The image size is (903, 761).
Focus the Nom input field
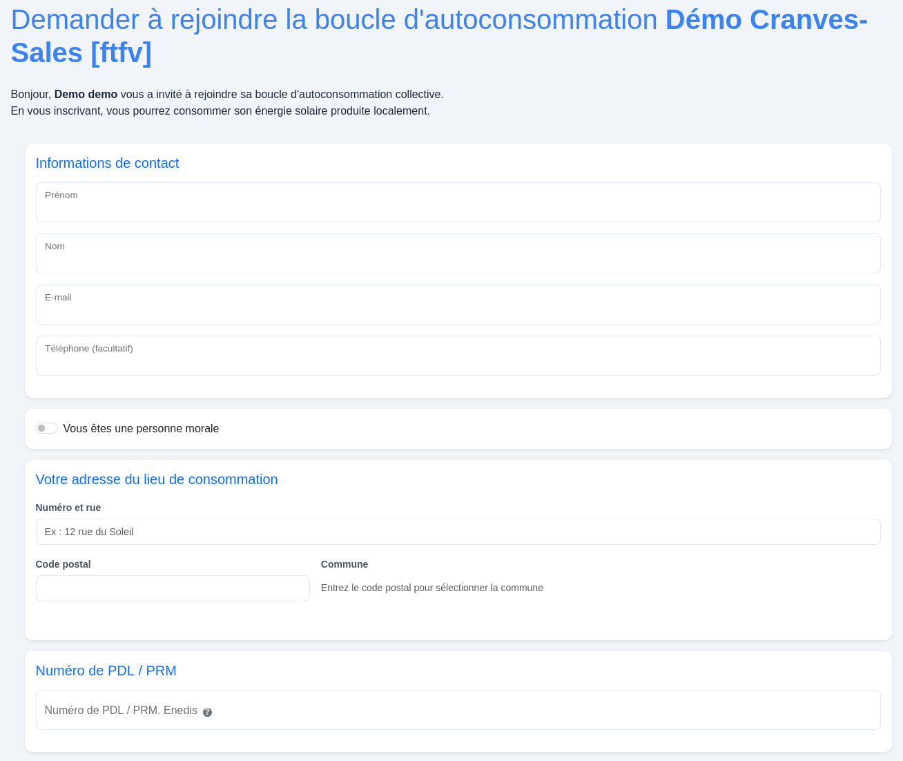pyautogui.click(x=458, y=253)
